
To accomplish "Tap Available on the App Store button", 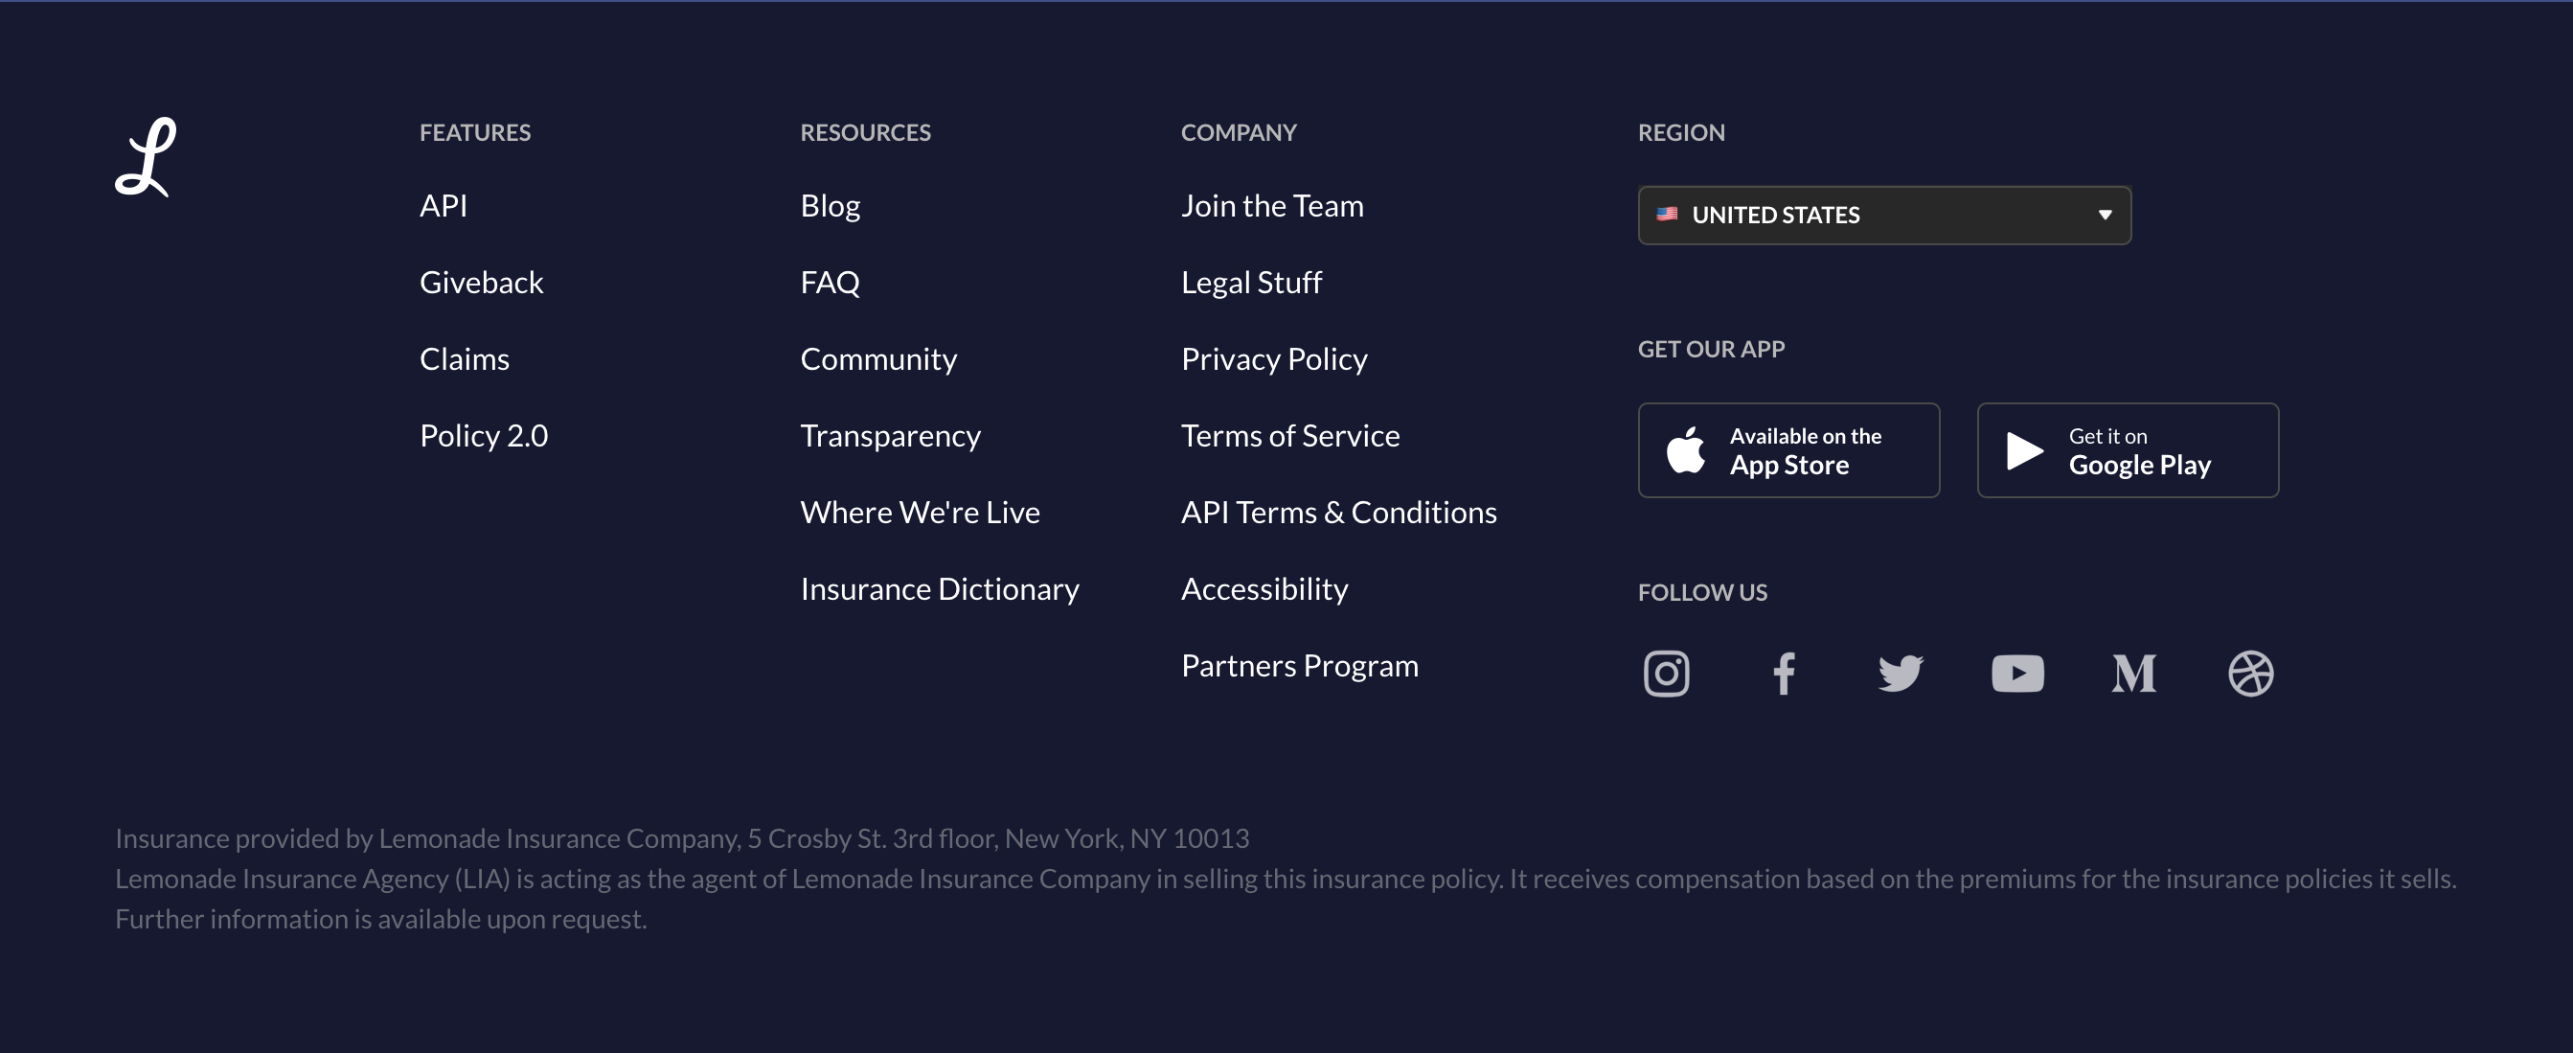I will point(1787,449).
